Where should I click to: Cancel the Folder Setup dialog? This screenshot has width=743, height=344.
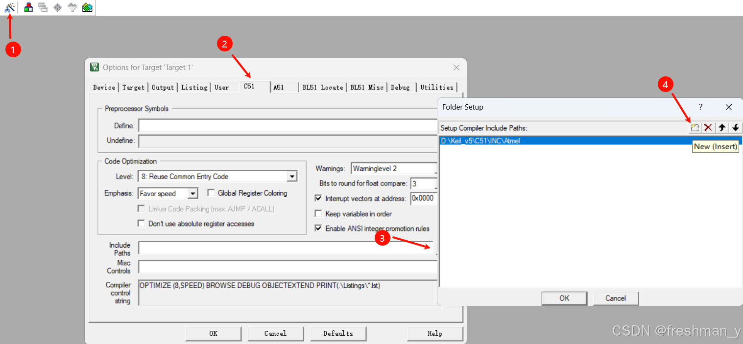tap(616, 298)
